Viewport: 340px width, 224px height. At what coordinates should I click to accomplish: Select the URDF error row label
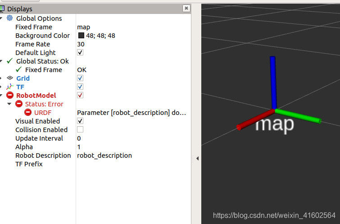[x=43, y=113]
